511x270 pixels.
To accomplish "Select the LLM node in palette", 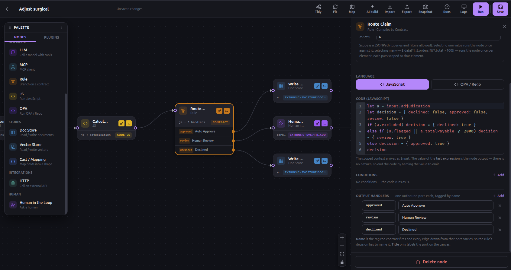I will click(x=36, y=52).
